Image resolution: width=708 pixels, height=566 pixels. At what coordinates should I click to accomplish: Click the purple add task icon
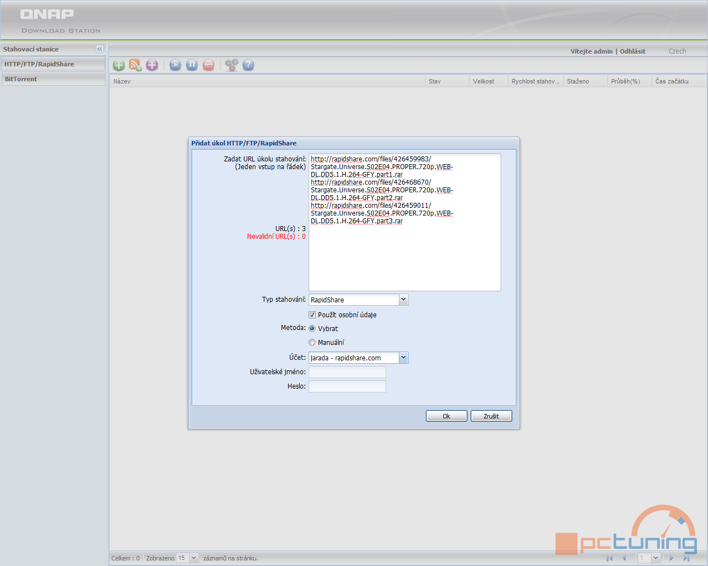point(152,65)
